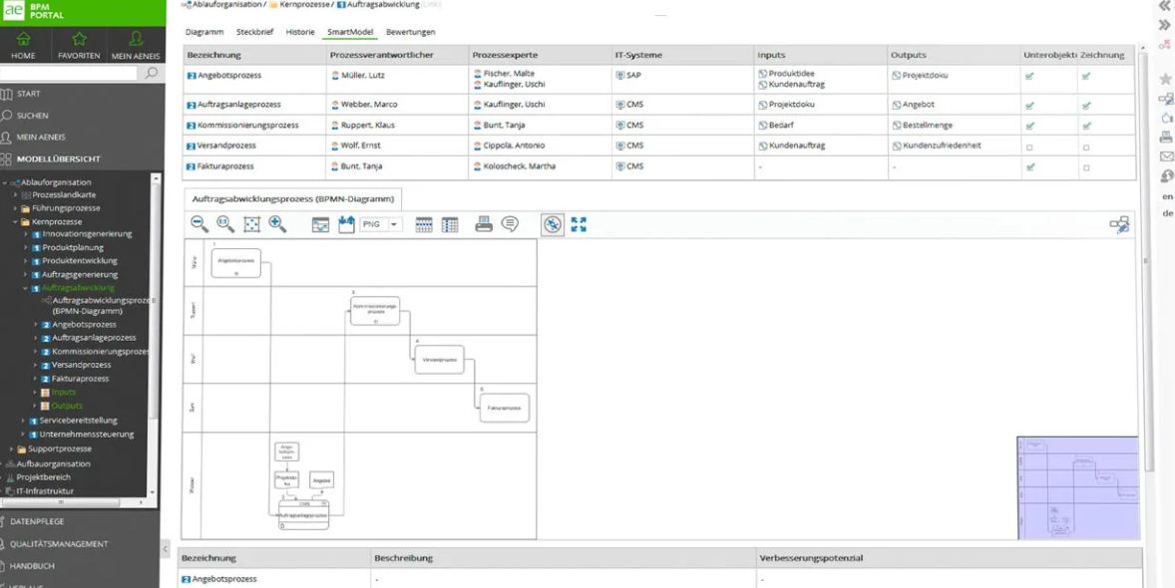The width and height of the screenshot is (1175, 588).
Task: Click the horizontal table layout icon
Action: (424, 224)
